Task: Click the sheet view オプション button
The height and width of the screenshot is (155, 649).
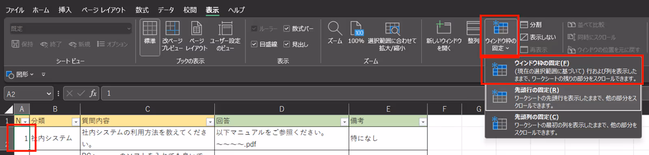Action: pyautogui.click(x=112, y=44)
